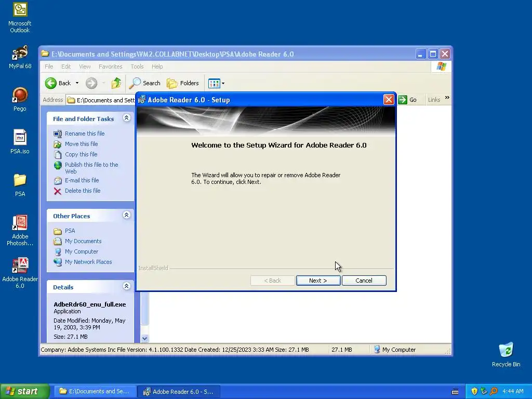Click the My Computer status bar zone

[x=395, y=350]
